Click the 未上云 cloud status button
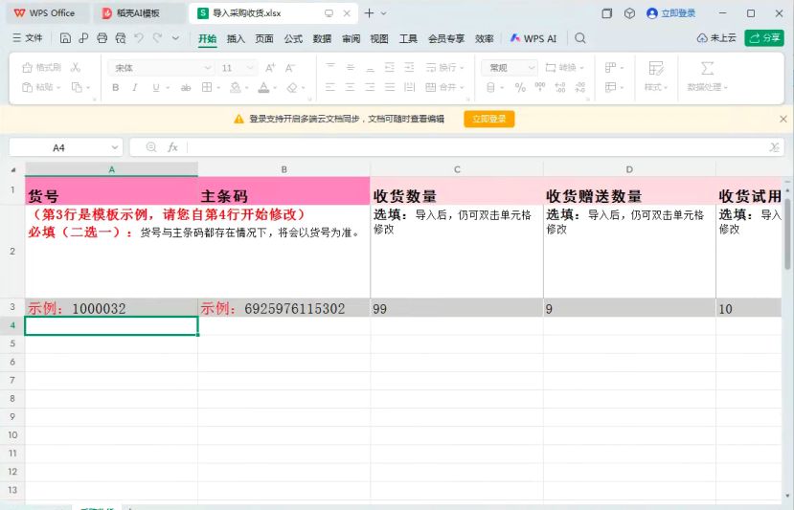This screenshot has width=794, height=510. (716, 38)
